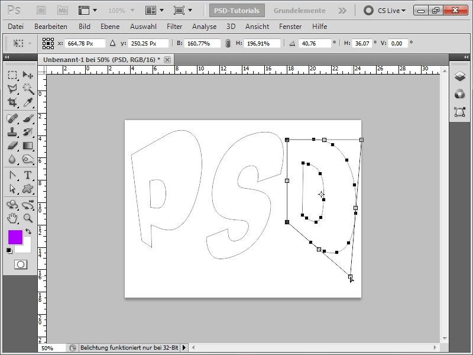The image size is (473, 355).
Task: Open Mini Bridge via Mb icon
Action: pyautogui.click(x=63, y=11)
